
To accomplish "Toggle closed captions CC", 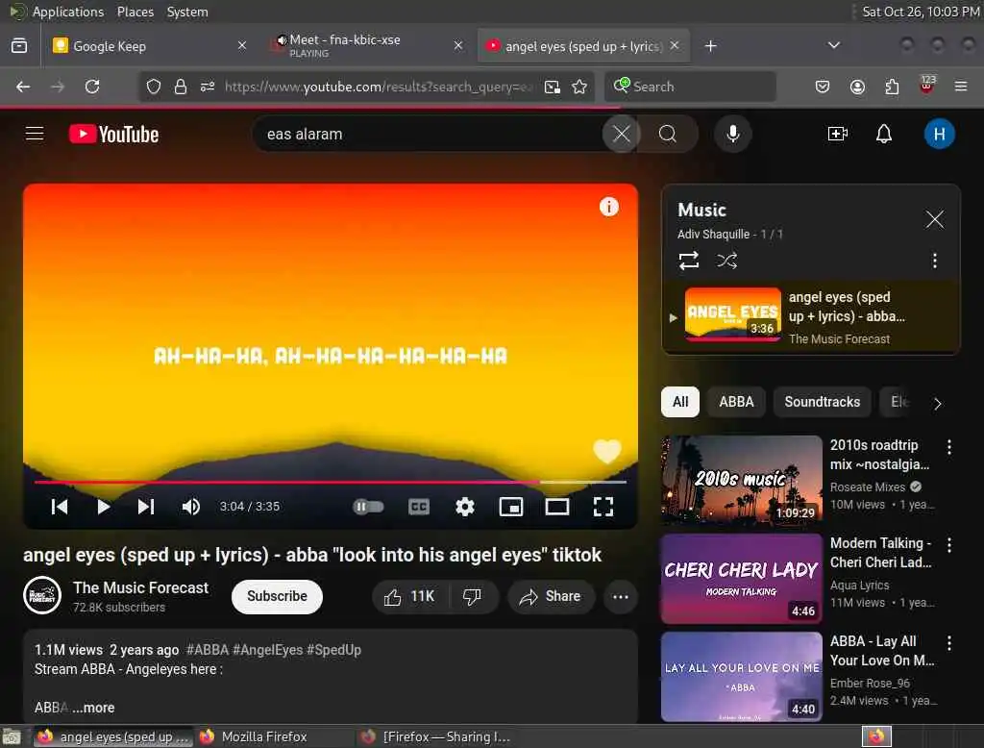I will pyautogui.click(x=419, y=507).
